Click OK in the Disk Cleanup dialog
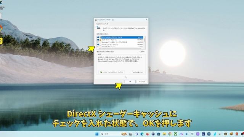Image resolution: width=244 pixels, height=137 pixels. [130, 81]
